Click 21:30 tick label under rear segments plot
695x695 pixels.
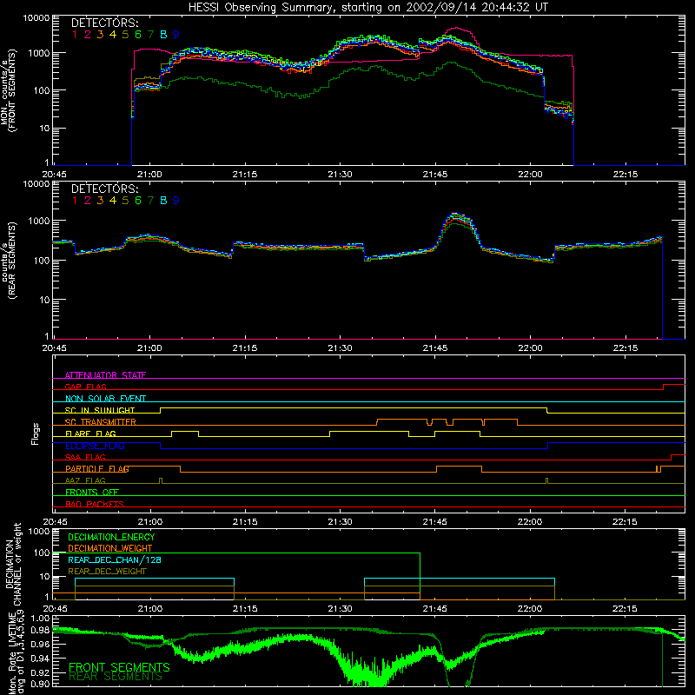[x=340, y=348]
